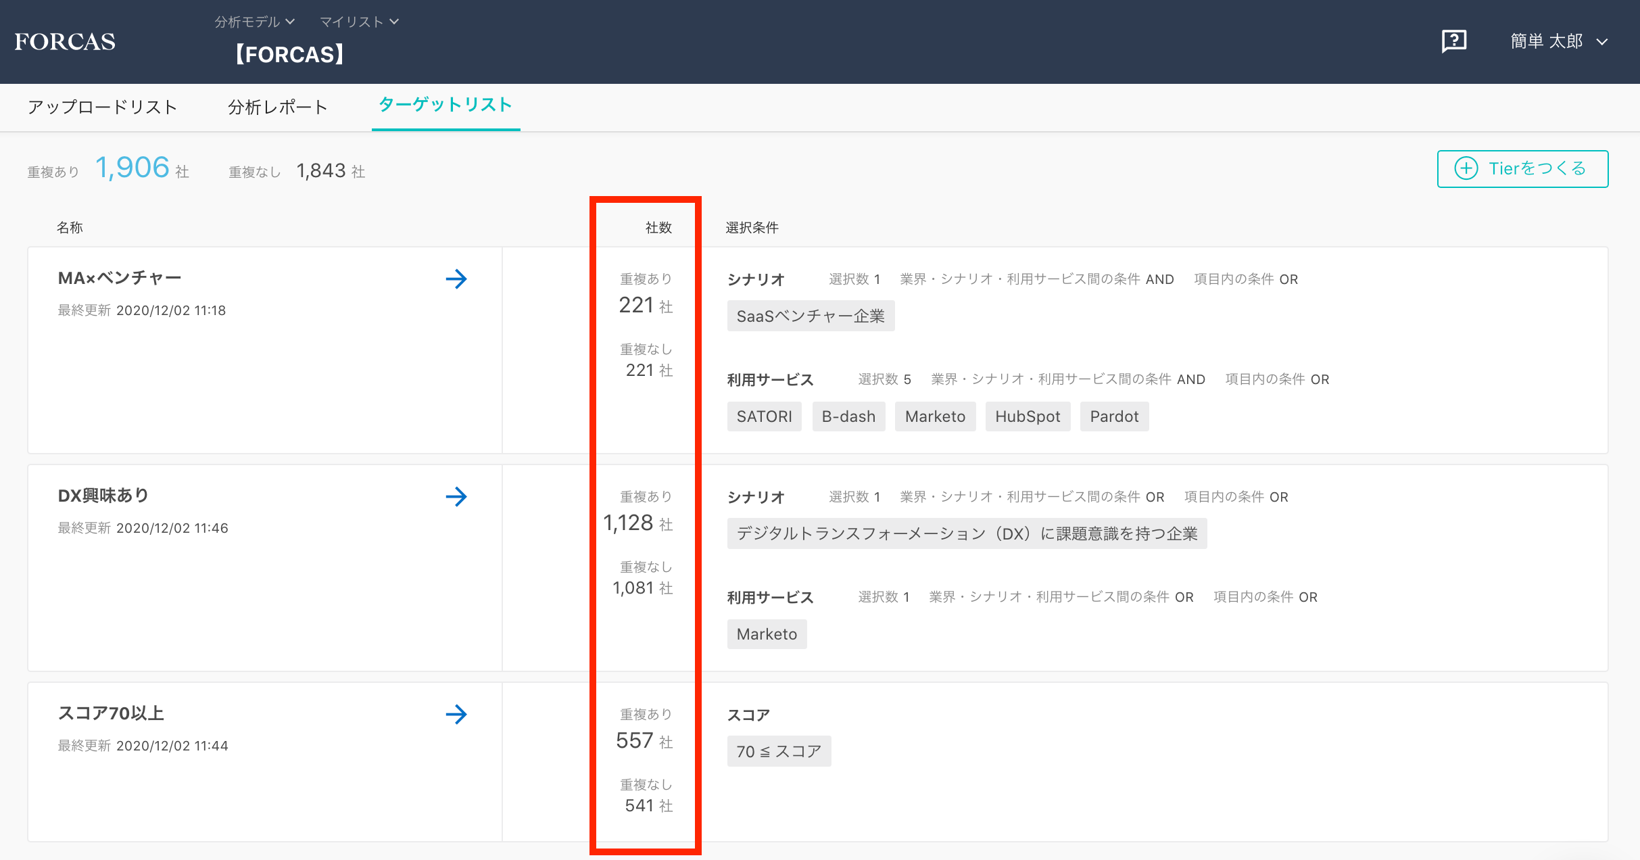
Task: Click the Tierをつくる button
Action: point(1522,168)
